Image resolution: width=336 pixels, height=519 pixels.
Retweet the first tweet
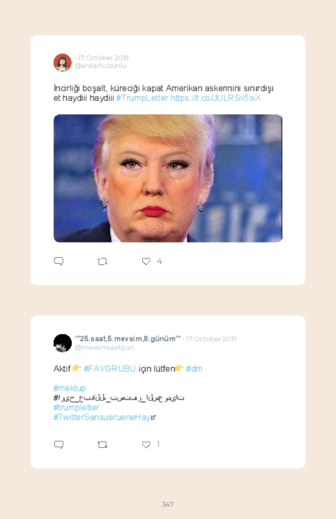pyautogui.click(x=102, y=262)
